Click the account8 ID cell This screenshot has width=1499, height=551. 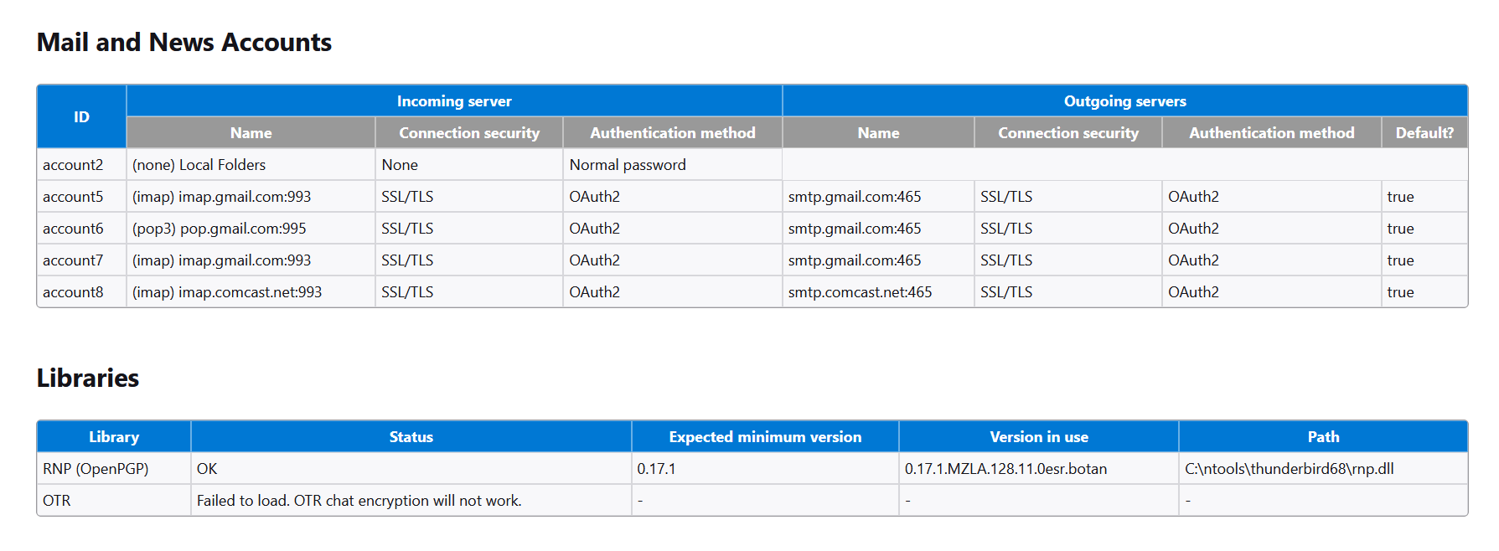pos(73,292)
